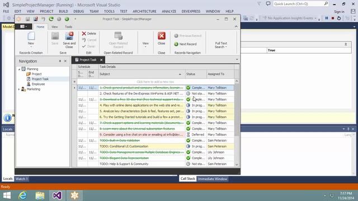Screen dimensions: 358x201
Task: Switch to Immediate Window tab
Action: (213, 179)
